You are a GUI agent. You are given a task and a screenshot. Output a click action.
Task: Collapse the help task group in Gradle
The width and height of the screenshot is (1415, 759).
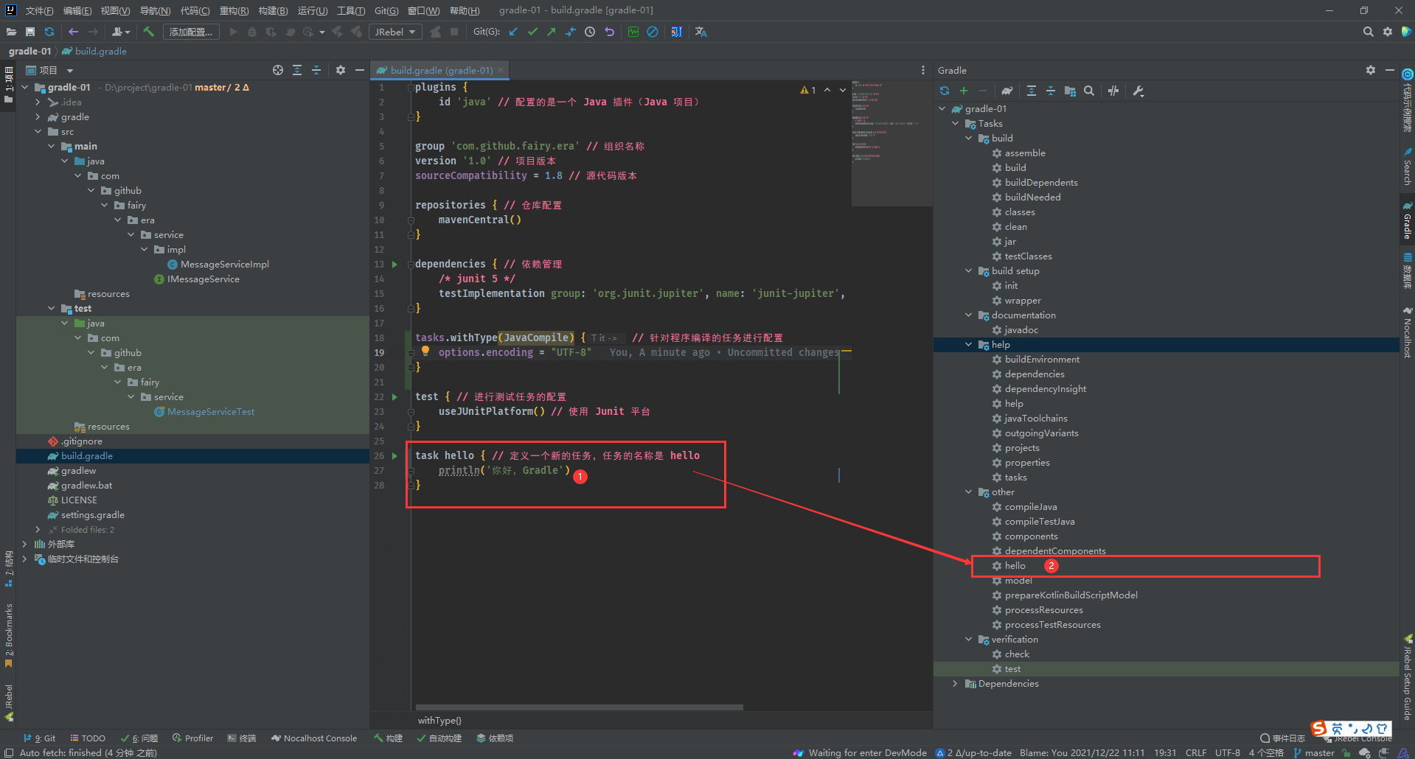pos(969,344)
